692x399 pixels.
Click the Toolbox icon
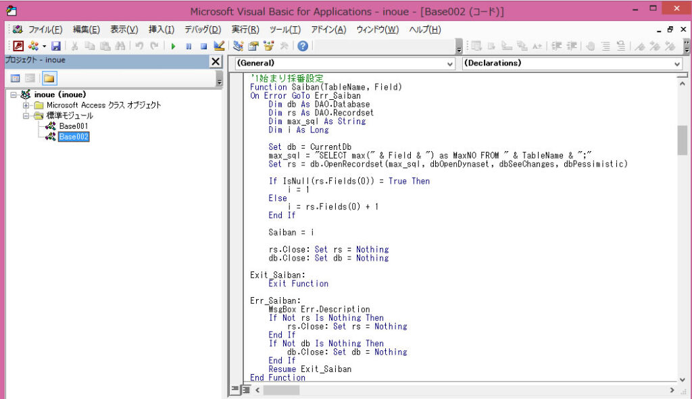[284, 46]
